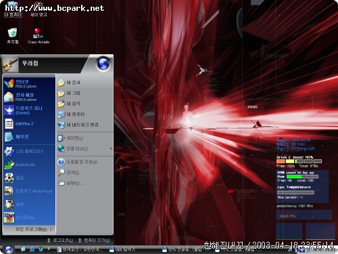Switch to the second taskbar window with disk icon
Viewport: 338px width, 254px height.
coord(123,249)
